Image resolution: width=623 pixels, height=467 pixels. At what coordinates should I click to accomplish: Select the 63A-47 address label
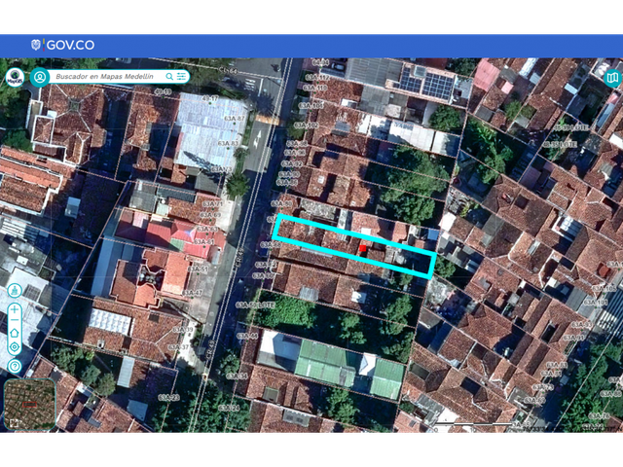(192, 293)
